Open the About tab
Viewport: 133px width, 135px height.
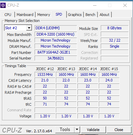coord(104,15)
